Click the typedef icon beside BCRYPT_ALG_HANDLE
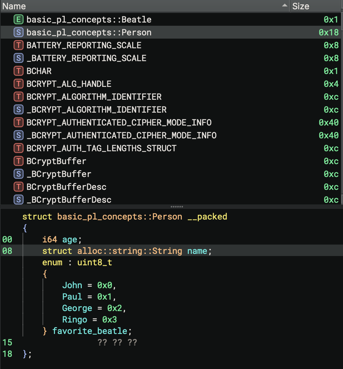 [x=18, y=84]
